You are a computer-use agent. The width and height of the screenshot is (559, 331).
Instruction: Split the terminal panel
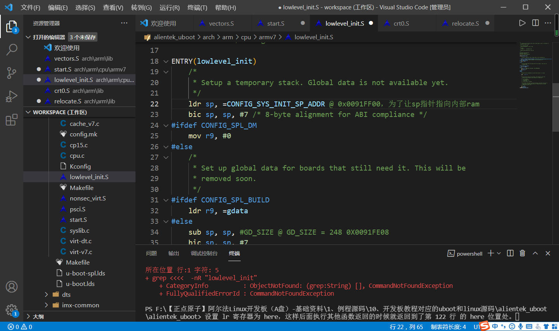click(x=510, y=253)
